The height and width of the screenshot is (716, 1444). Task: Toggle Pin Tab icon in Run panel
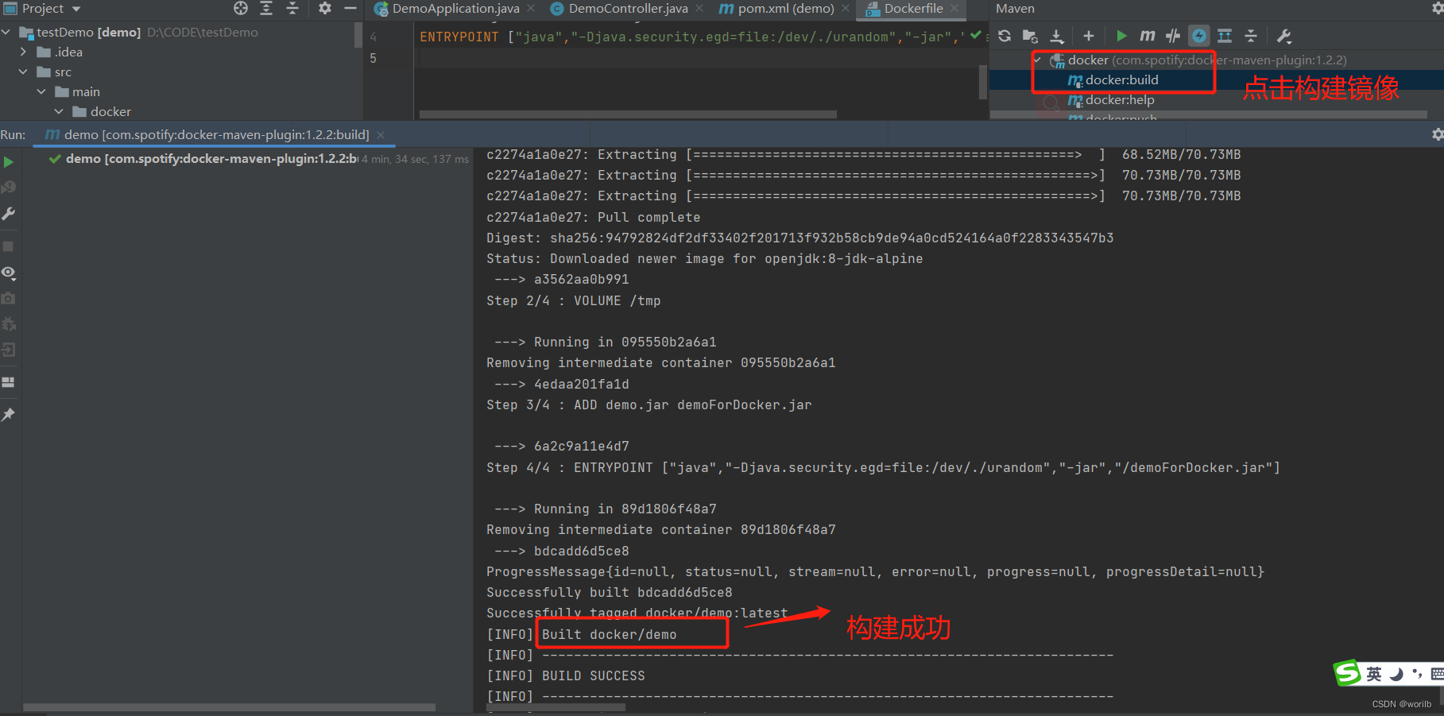(9, 415)
